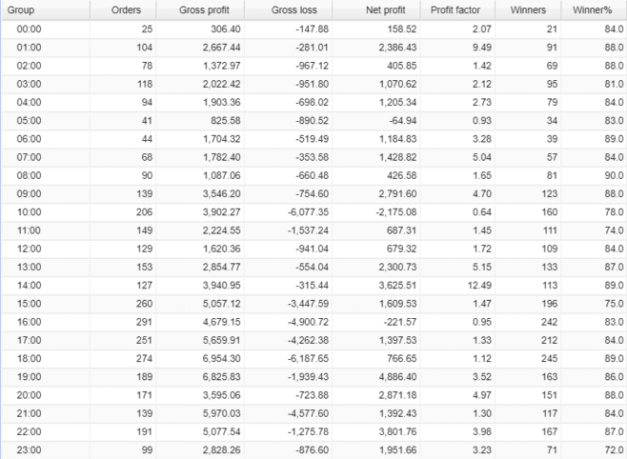Sort by Gross profit column header
The image size is (627, 459).
(x=203, y=10)
